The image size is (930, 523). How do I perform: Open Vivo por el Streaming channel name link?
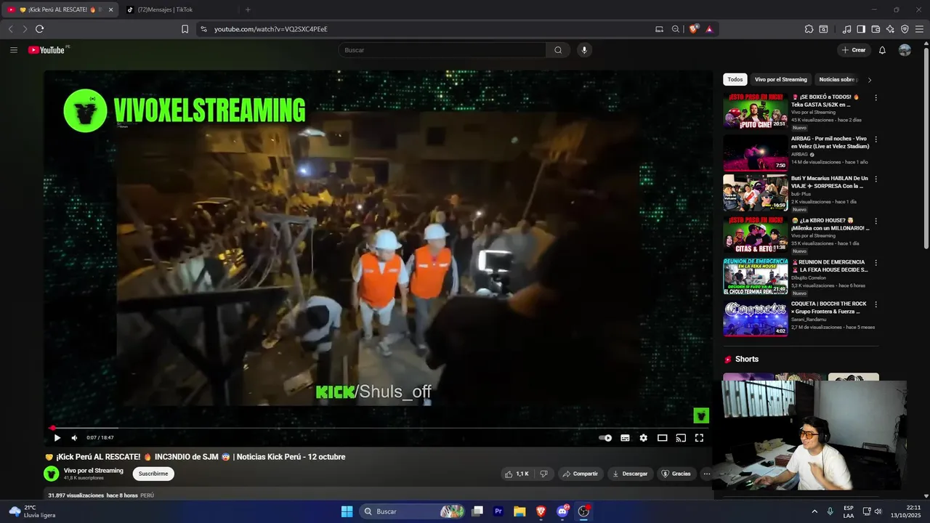click(94, 471)
